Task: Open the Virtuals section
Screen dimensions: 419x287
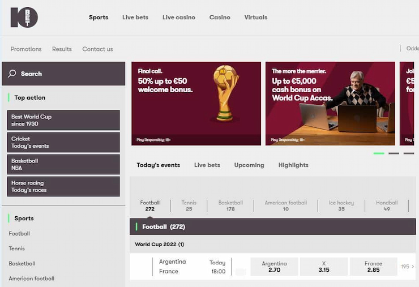Action: point(256,18)
